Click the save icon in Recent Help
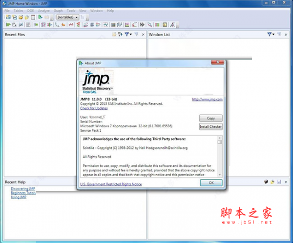Viewport: 293px width, 243px height. click(279, 182)
